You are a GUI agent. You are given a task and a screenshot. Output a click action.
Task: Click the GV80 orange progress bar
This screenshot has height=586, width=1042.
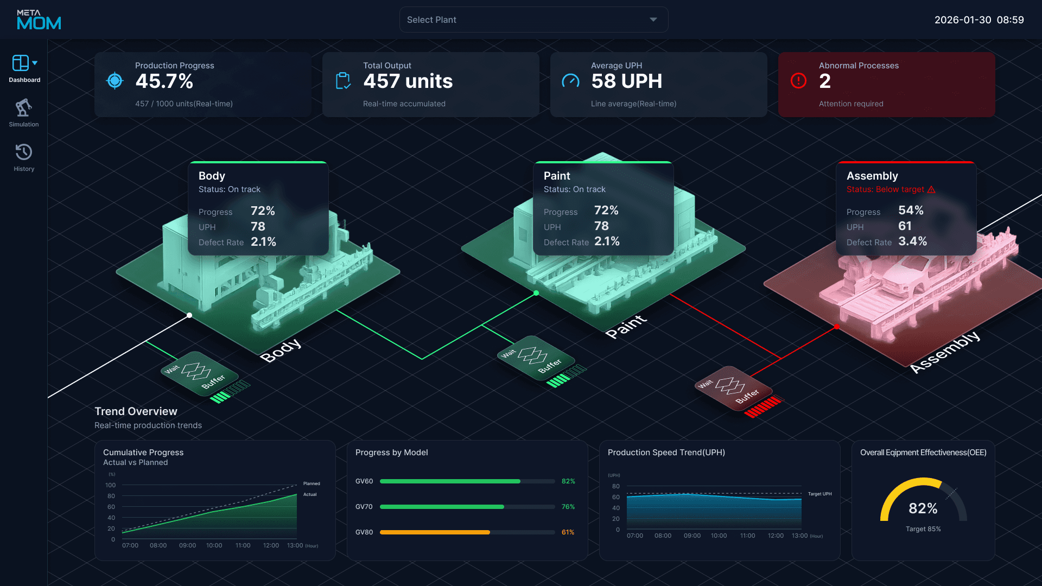tap(435, 532)
